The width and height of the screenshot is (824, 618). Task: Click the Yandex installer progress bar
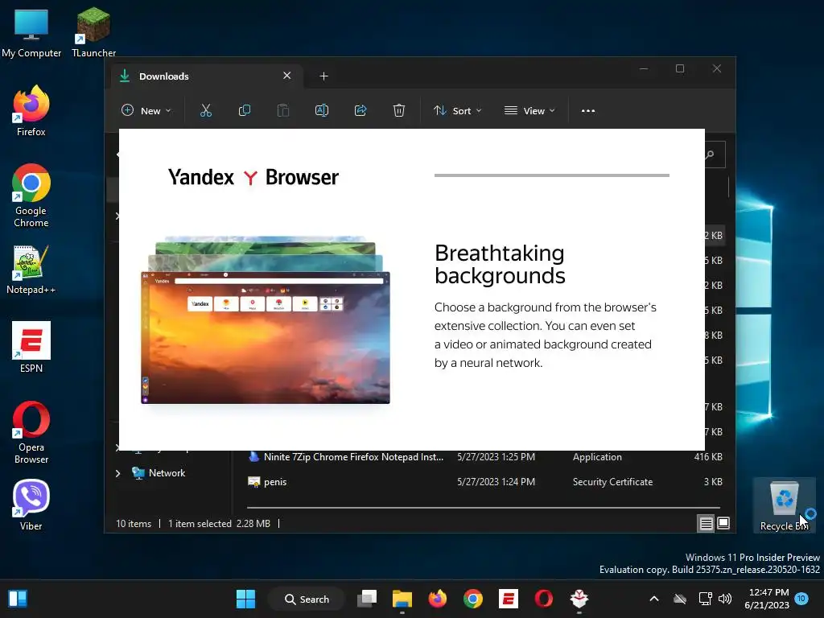pyautogui.click(x=552, y=175)
